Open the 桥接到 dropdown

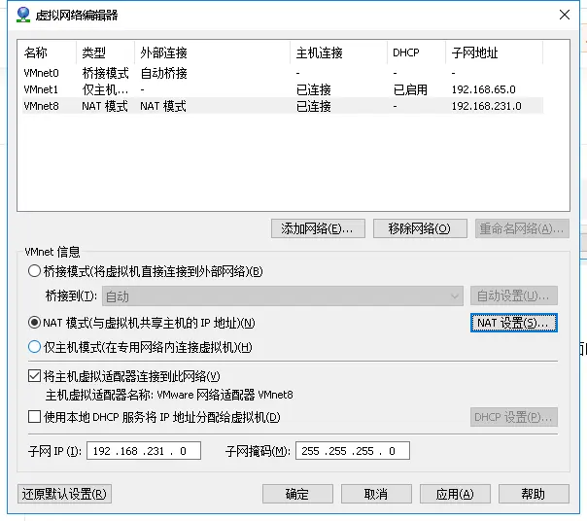[283, 296]
